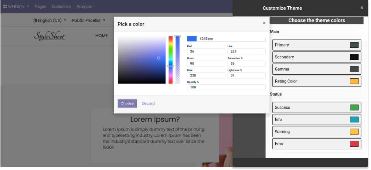Click the Error red swatch
The width and height of the screenshot is (371, 170).
pyautogui.click(x=354, y=144)
